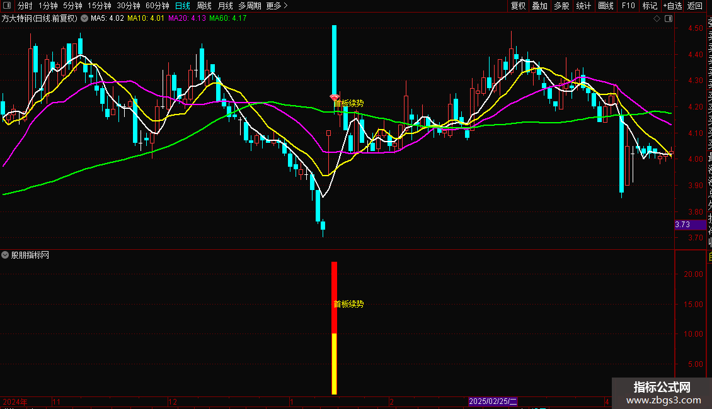Click the month 2 marker on time axis
Viewport: 712px width, 409px height.
(391, 401)
